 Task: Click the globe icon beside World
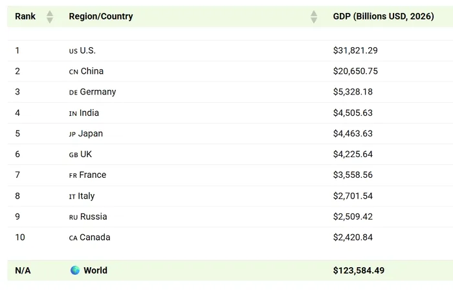(x=75, y=270)
